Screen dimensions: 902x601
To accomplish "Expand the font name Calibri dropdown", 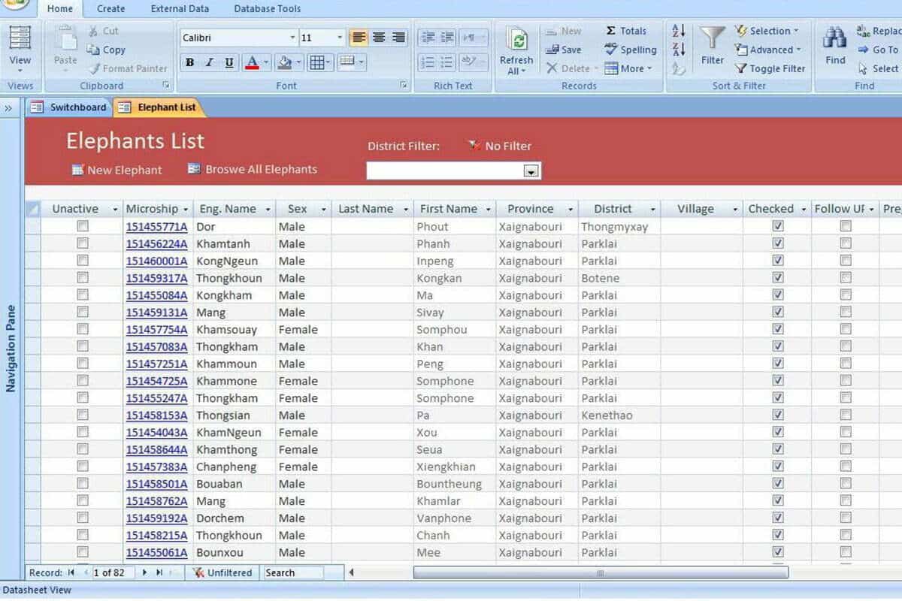I will [x=292, y=38].
